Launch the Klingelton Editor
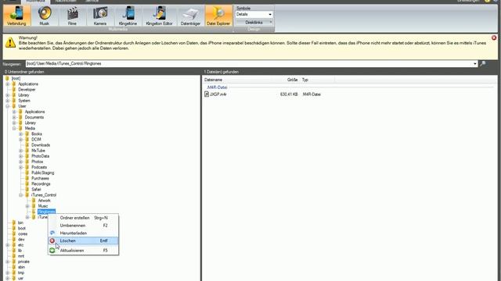The width and height of the screenshot is (501, 281). pos(159,16)
